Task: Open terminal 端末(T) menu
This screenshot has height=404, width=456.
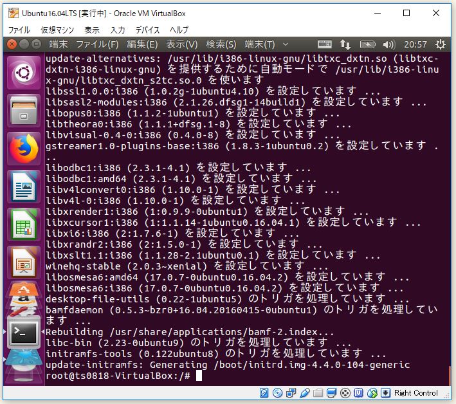Action: click(x=260, y=44)
